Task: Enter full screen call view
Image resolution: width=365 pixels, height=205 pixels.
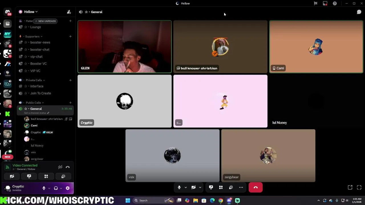Action: coord(359,187)
